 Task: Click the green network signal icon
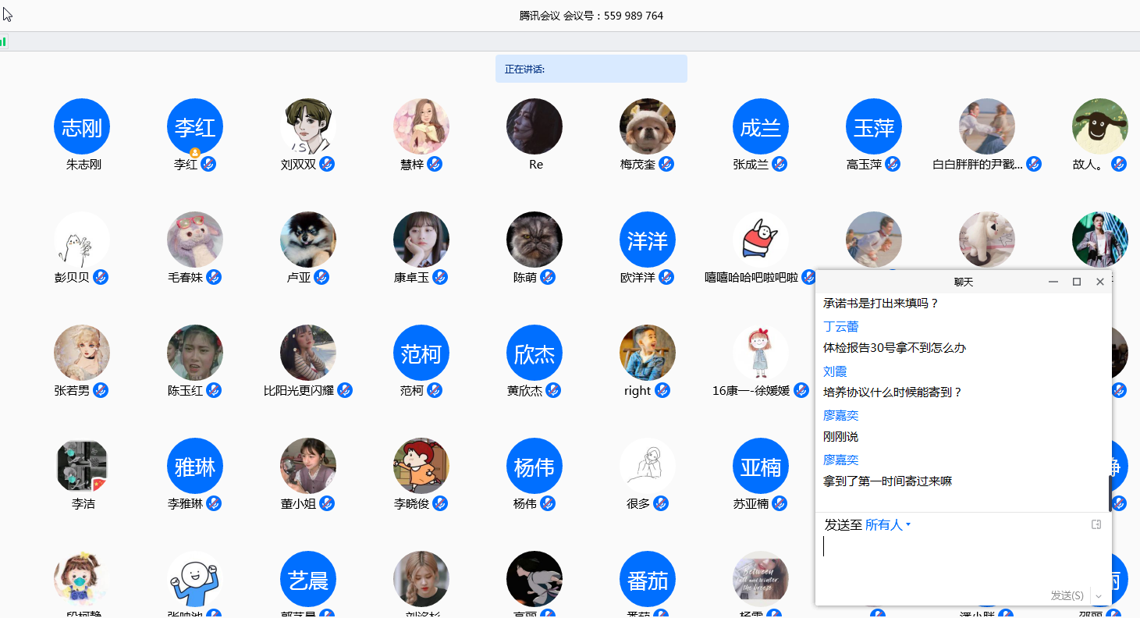click(x=4, y=41)
